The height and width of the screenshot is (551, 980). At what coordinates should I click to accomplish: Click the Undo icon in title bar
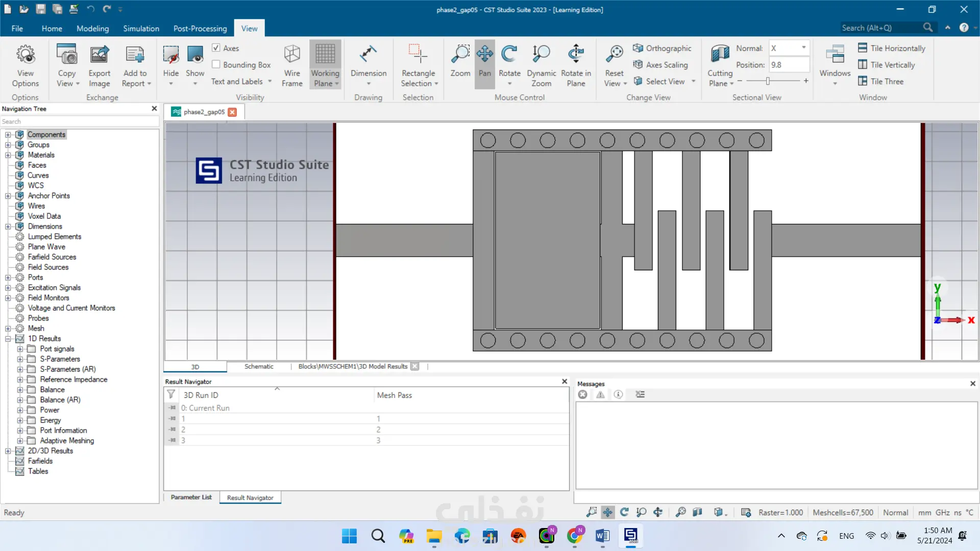click(90, 9)
